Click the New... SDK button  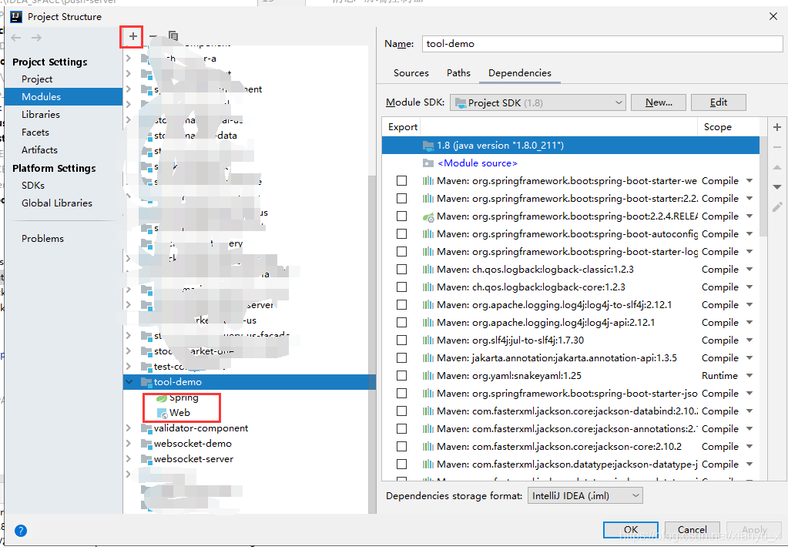pos(659,102)
